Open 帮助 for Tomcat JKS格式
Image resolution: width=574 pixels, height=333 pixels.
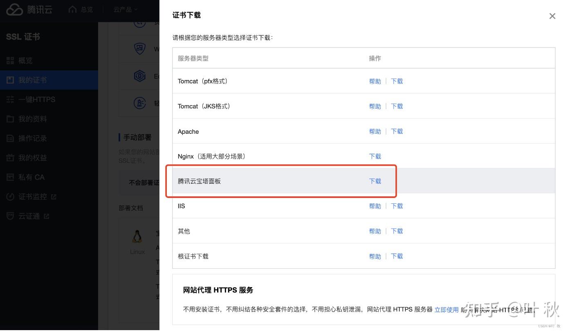tap(375, 106)
